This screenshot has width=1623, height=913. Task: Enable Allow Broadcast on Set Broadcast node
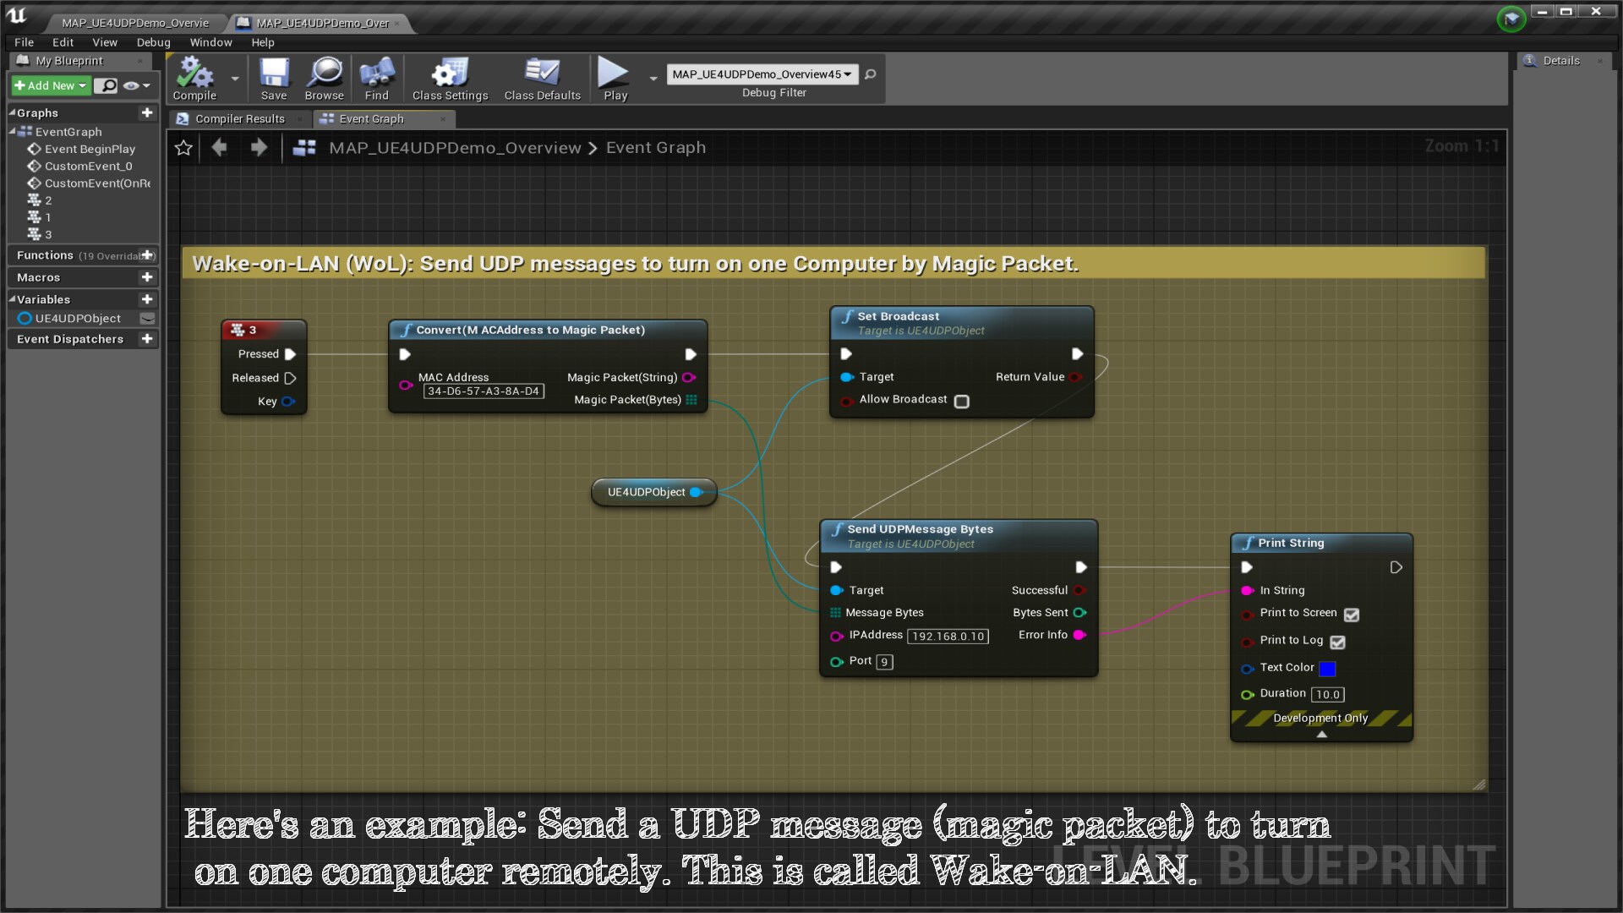[961, 402]
